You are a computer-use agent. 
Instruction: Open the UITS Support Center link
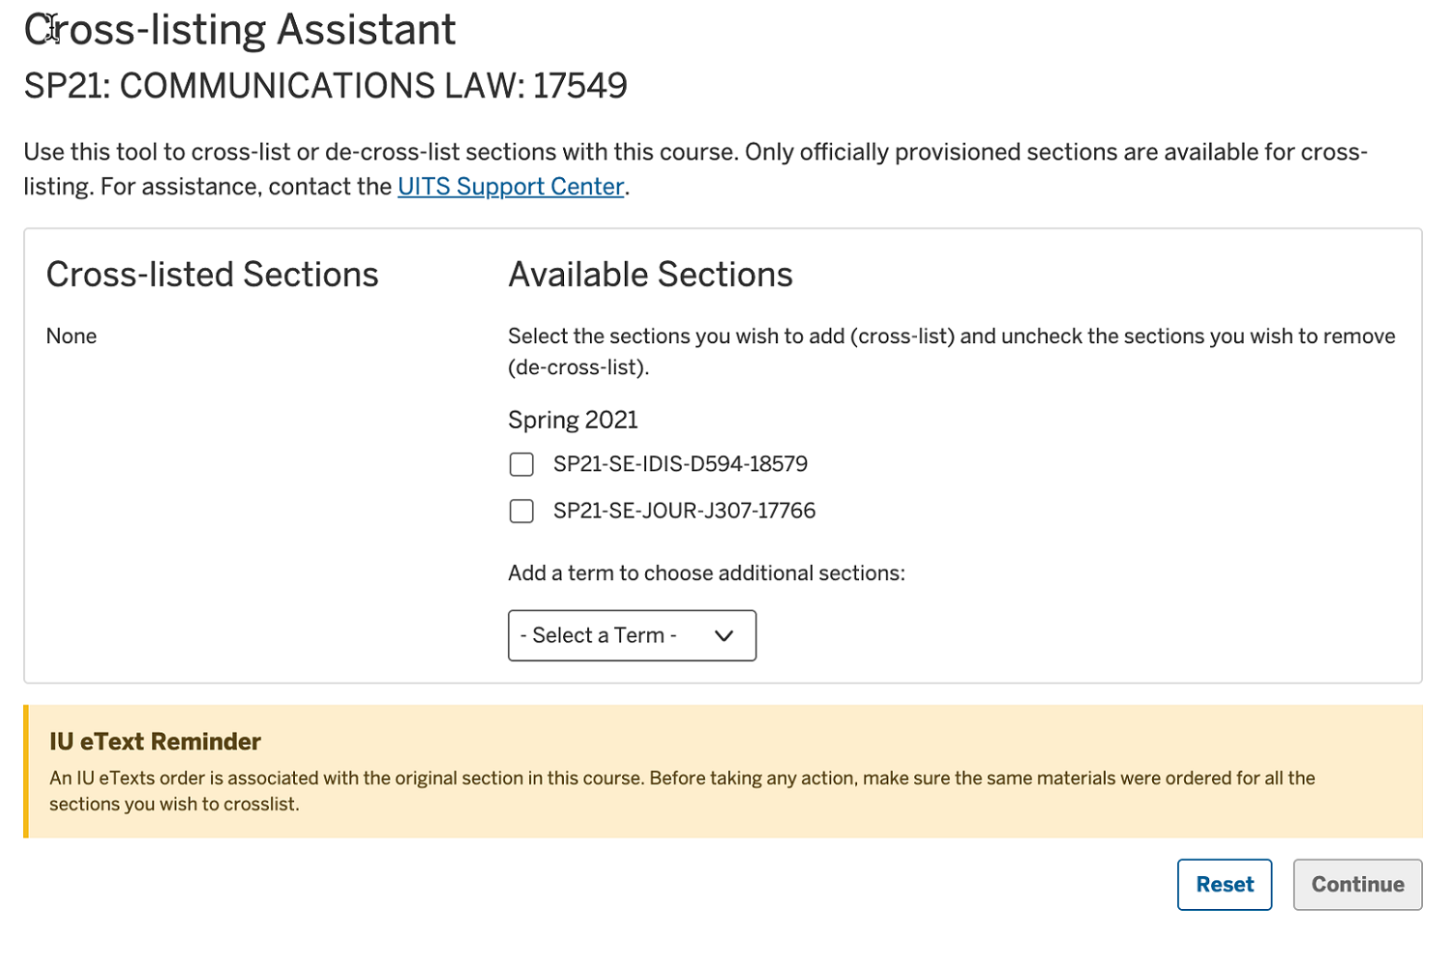point(511,187)
